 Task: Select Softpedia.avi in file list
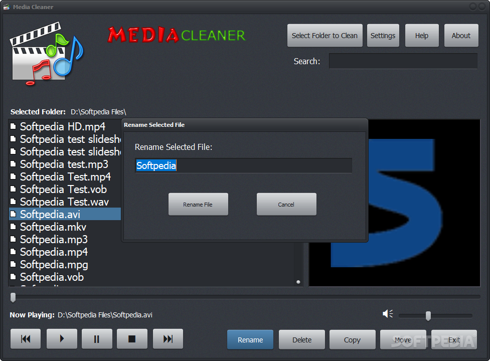65,214
